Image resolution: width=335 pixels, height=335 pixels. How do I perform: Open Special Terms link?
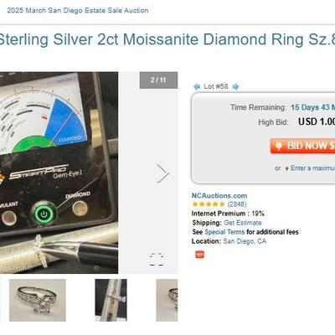point(224,232)
